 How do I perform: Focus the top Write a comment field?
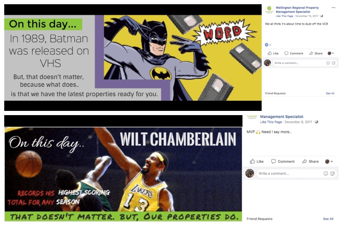tap(299, 63)
